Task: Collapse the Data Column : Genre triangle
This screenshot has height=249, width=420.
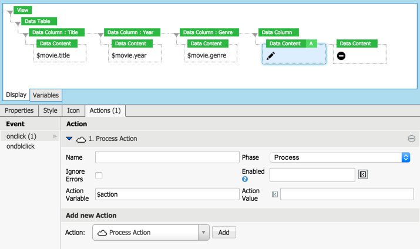Action: (176, 35)
